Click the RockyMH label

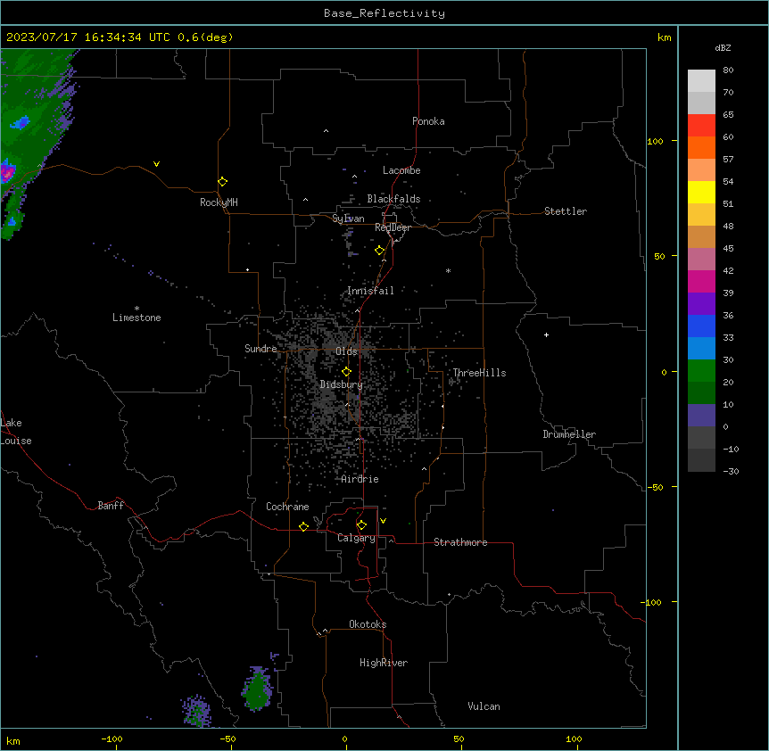219,202
